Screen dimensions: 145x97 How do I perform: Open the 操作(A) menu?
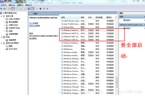coord(12,5)
